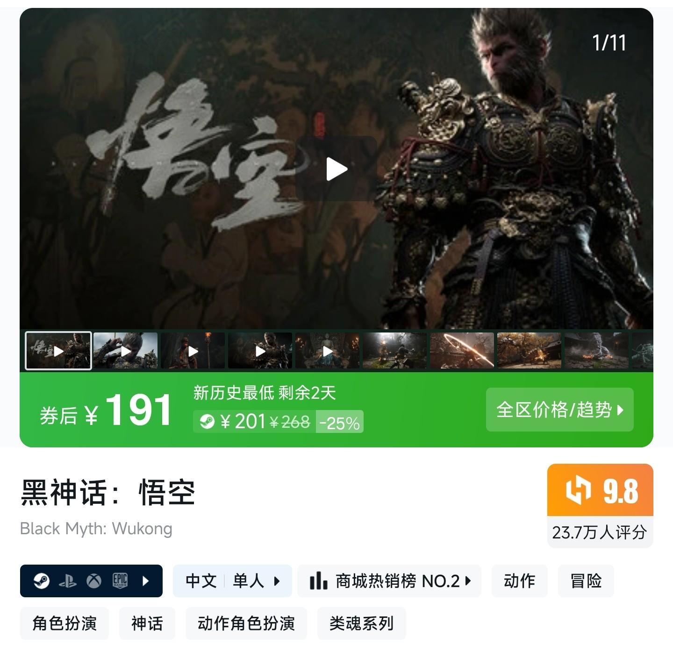Click the Epic Games platform icon
673x658 pixels.
[120, 581]
